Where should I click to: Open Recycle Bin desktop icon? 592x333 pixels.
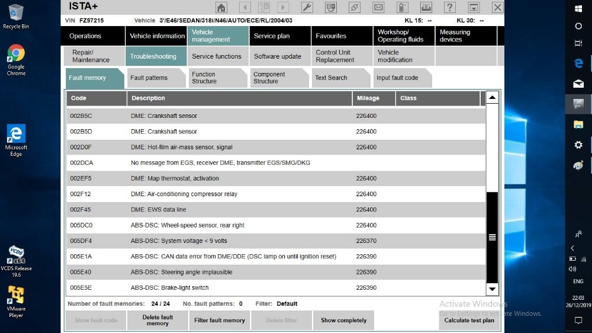tap(16, 17)
